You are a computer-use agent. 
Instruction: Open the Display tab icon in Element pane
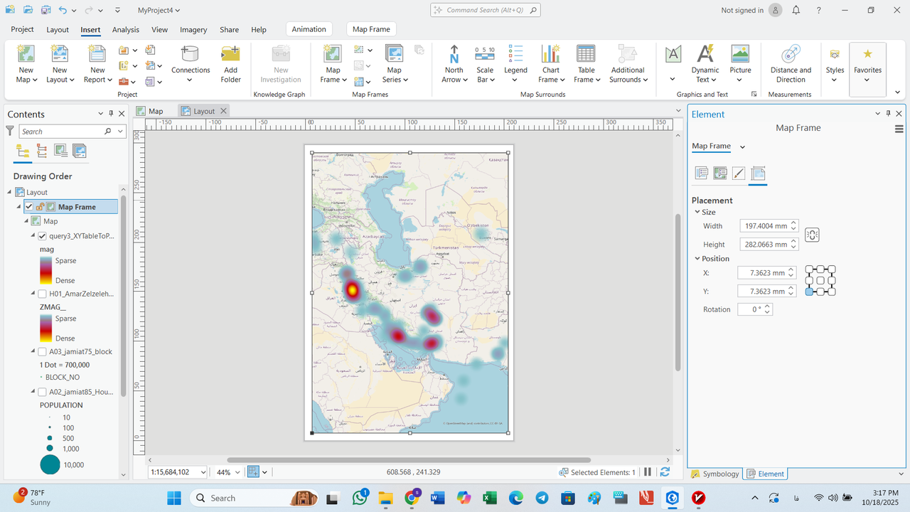739,174
